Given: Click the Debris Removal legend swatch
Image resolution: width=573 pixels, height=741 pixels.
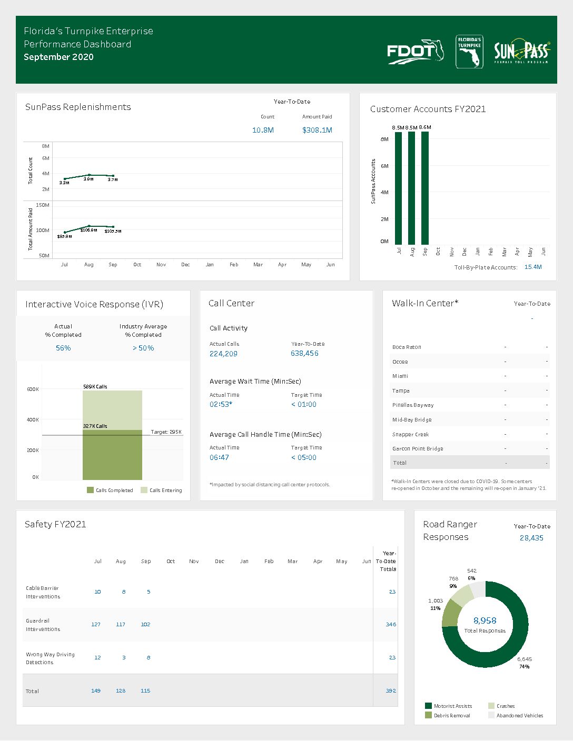Looking at the screenshot, I should (428, 715).
